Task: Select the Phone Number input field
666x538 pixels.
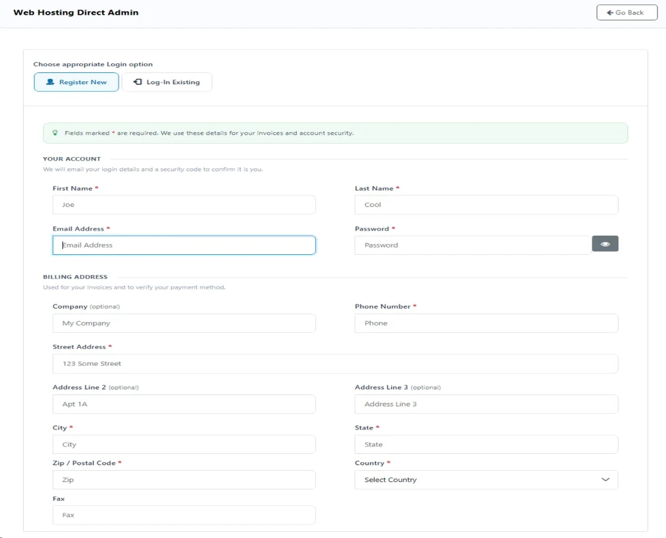Action: point(486,323)
